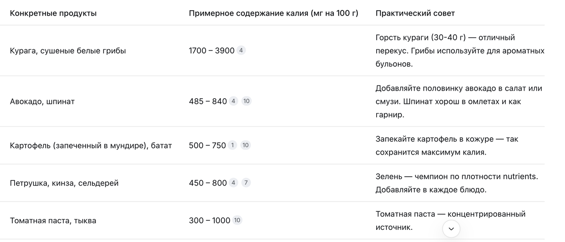Click the scroll-down chevron button

pyautogui.click(x=452, y=229)
